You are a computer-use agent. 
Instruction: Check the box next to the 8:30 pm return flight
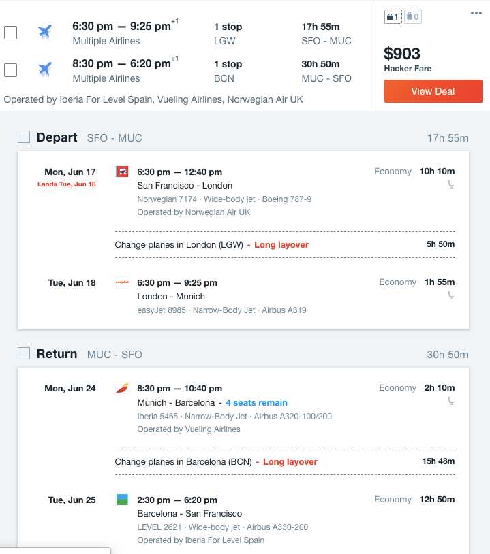11,69
